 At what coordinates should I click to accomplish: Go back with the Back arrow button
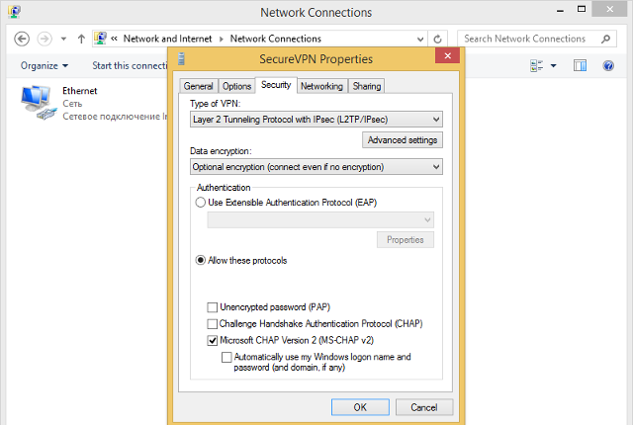(x=22, y=39)
